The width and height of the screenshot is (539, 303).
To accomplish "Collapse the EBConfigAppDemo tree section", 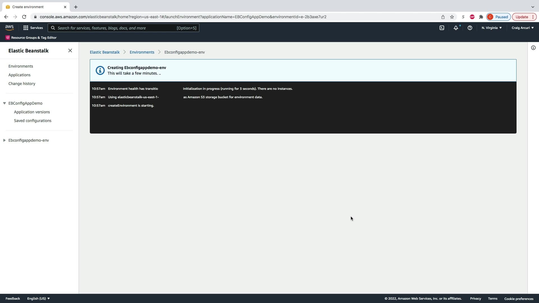I will [x=4, y=103].
